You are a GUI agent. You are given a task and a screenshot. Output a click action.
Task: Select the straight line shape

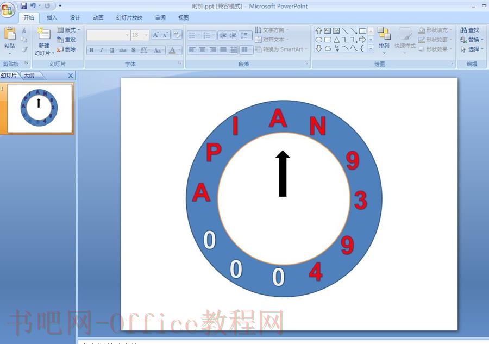345,31
